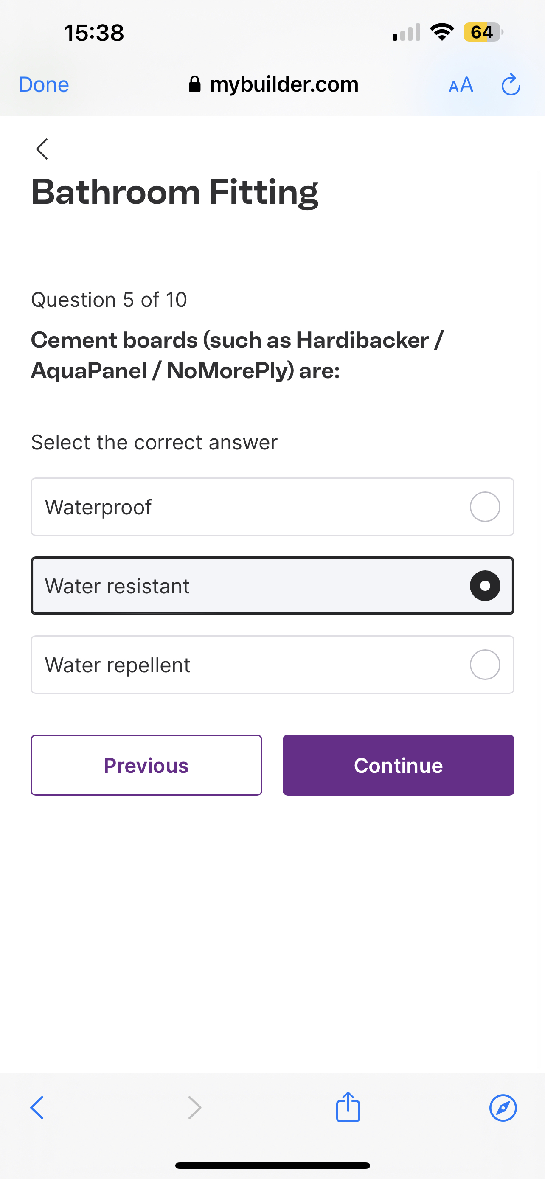Select the Water repellent radio button

click(x=485, y=665)
